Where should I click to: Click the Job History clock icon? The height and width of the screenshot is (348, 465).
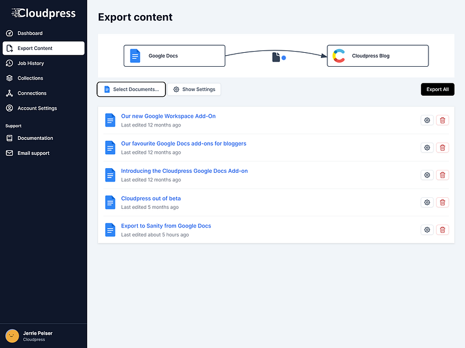point(9,63)
